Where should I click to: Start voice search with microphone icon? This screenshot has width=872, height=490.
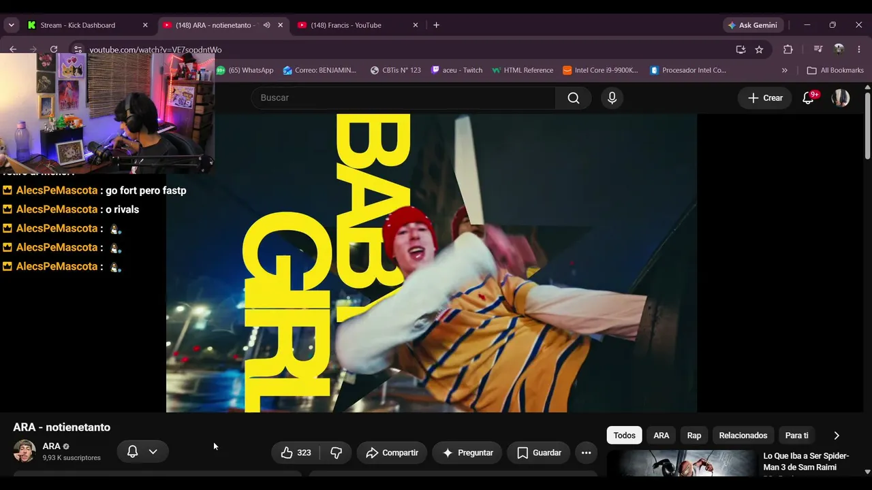tap(612, 98)
